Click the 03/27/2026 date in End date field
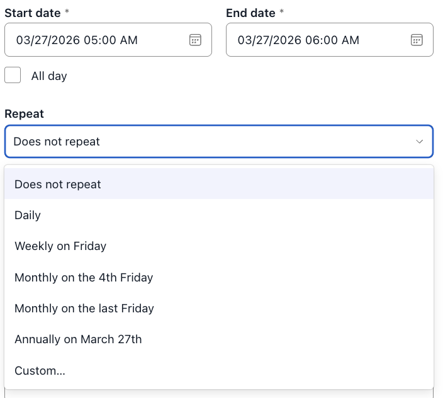Image resolution: width=443 pixels, height=398 pixels. [269, 40]
